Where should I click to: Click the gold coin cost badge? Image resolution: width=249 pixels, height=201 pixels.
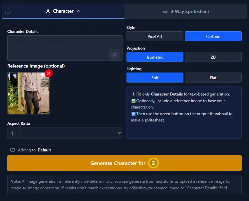tap(153, 163)
